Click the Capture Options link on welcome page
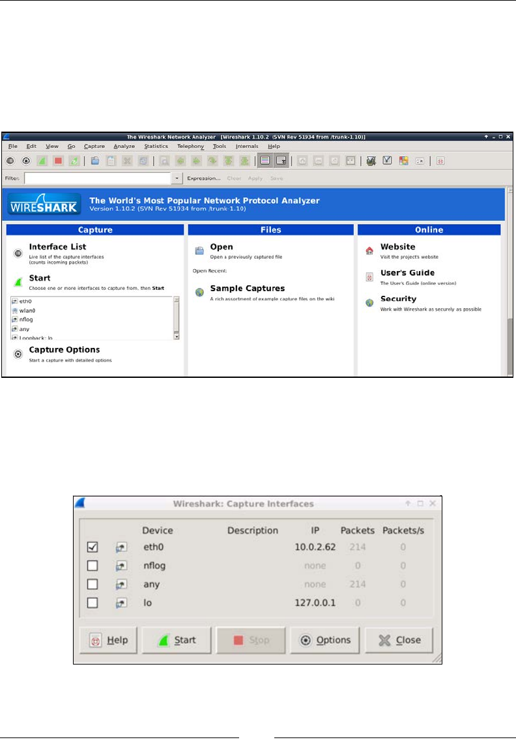Screen dimensions: 516x744 pyautogui.click(x=64, y=350)
